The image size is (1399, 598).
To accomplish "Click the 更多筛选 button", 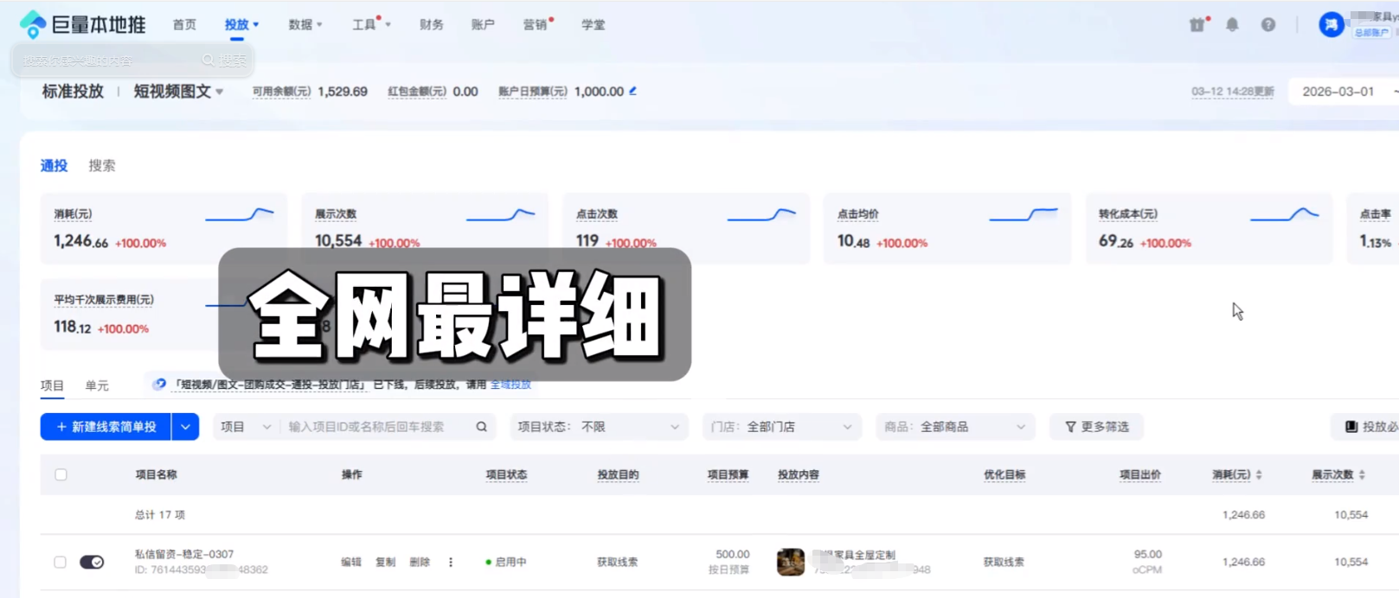I will coord(1096,427).
